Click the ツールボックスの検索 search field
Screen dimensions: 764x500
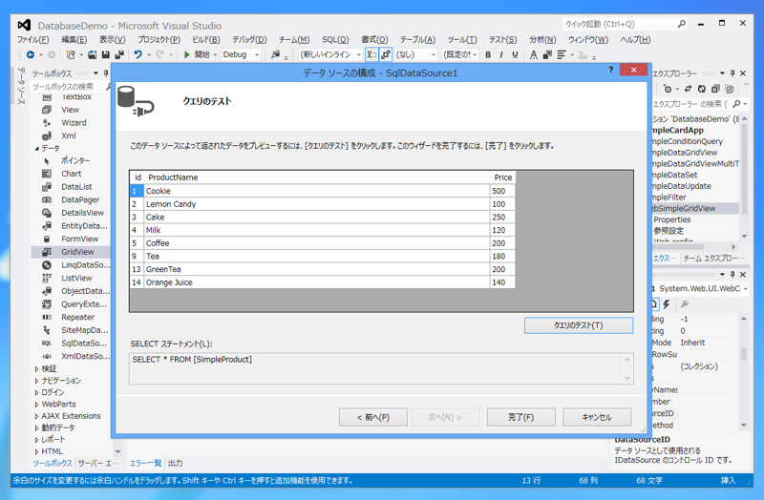point(67,87)
